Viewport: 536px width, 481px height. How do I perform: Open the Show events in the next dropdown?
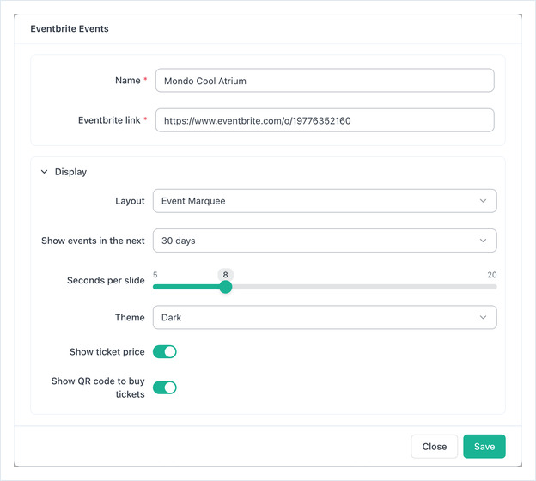325,240
